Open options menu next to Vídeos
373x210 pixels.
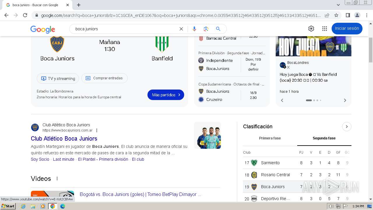click(x=57, y=178)
